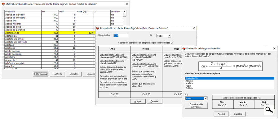
Task: Click the 123 mass cell in Acetaldehído row
Action: pos(85,33)
